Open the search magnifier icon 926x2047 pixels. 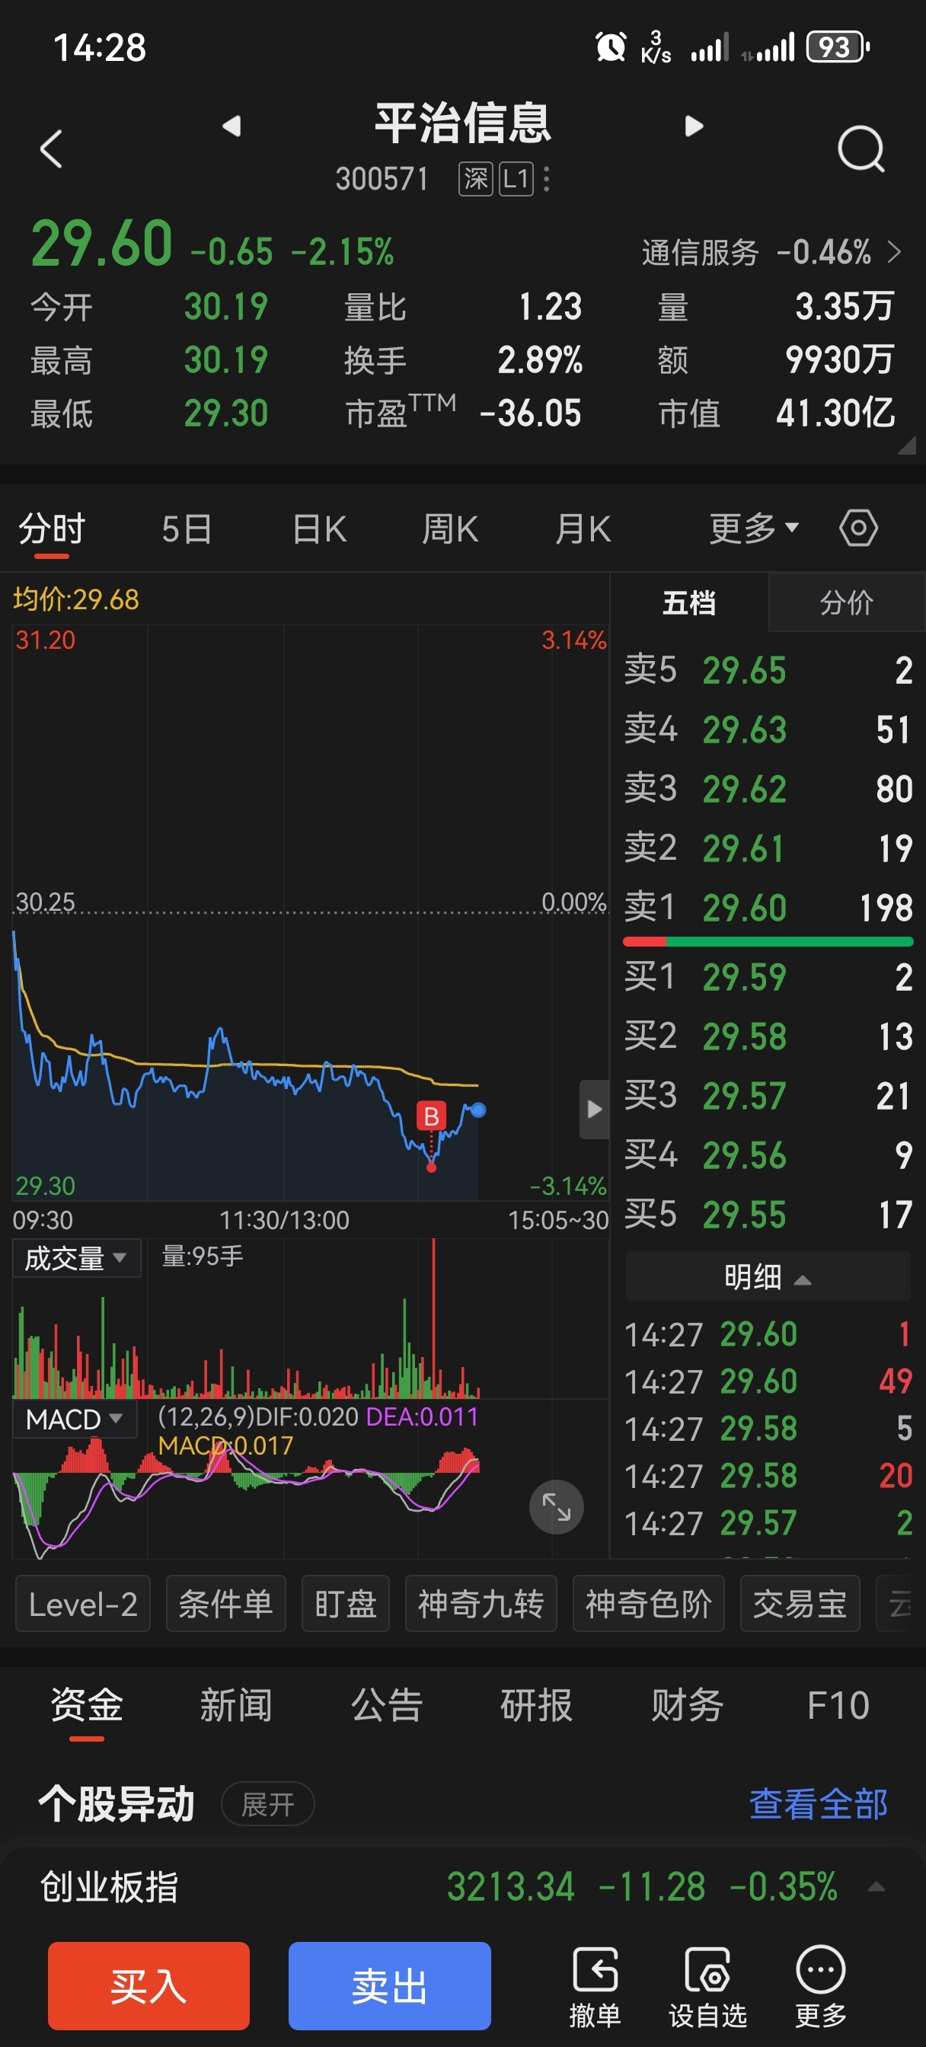click(861, 148)
